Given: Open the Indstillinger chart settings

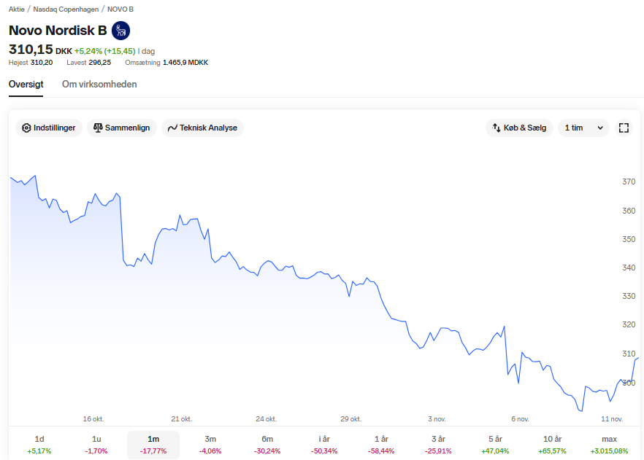Looking at the screenshot, I should pyautogui.click(x=49, y=128).
